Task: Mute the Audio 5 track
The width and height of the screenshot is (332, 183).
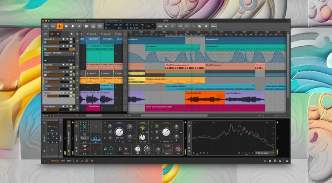Action: pyautogui.click(x=71, y=93)
